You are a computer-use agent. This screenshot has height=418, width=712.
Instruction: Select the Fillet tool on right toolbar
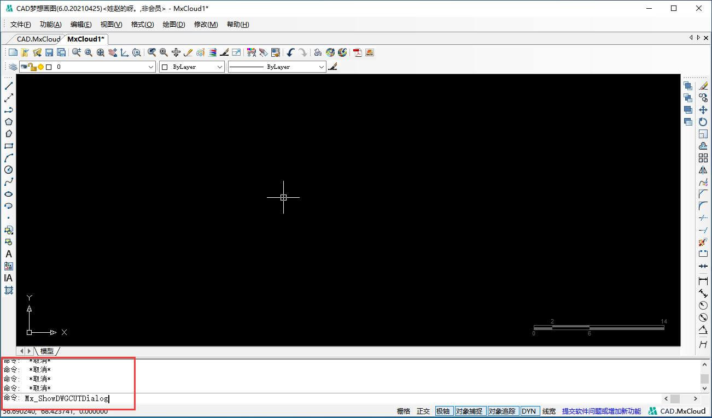pos(703,206)
